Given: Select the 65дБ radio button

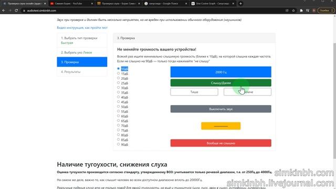Looking at the screenshot, I should click(x=118, y=120).
